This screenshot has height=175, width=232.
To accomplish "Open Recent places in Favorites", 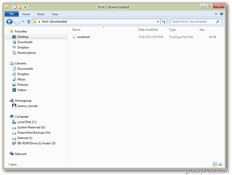I will point(27,53).
